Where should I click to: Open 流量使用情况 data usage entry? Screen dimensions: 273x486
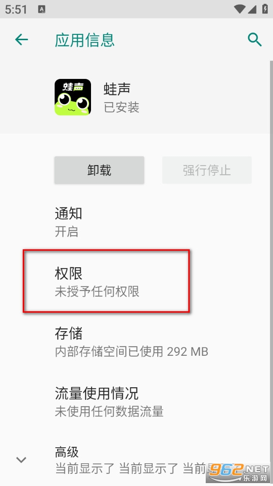pos(136,402)
